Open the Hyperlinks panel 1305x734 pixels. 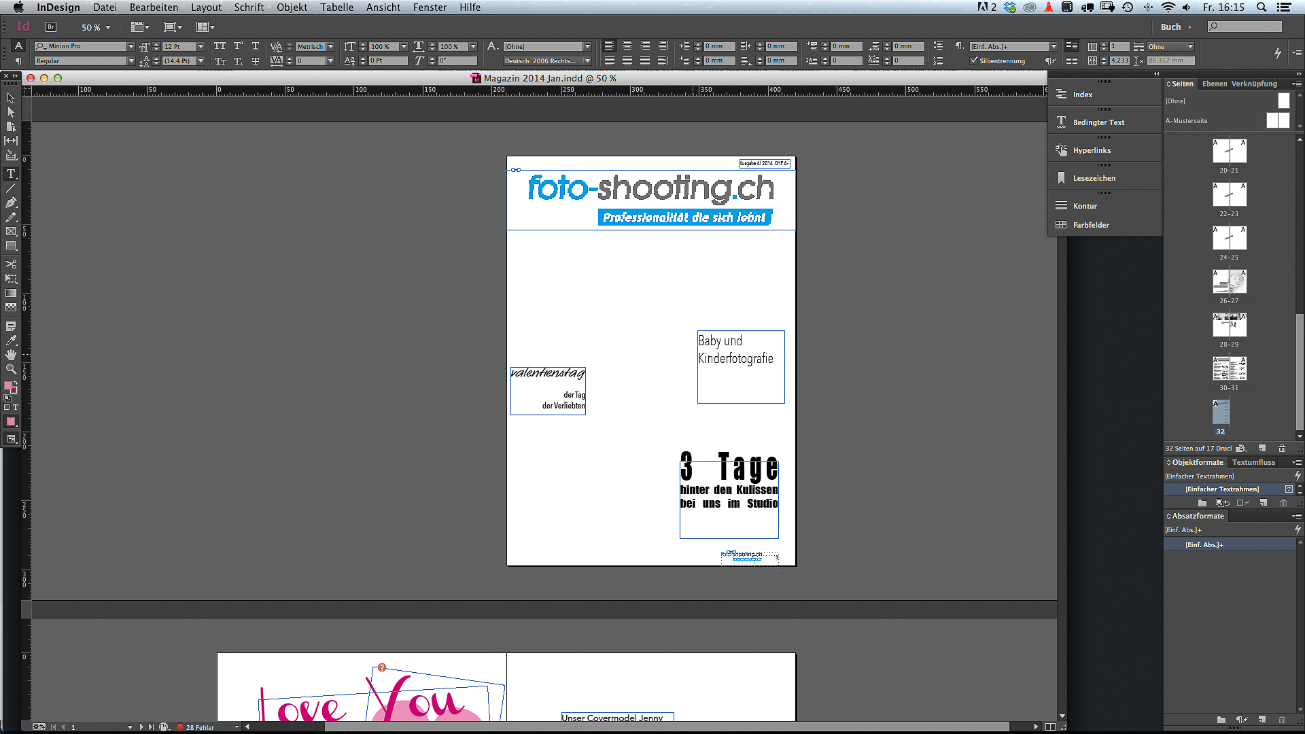[1092, 150]
